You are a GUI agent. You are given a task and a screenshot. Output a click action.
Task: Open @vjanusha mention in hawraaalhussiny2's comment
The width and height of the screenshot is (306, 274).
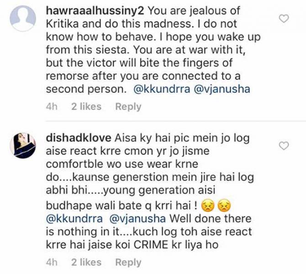click(x=222, y=89)
